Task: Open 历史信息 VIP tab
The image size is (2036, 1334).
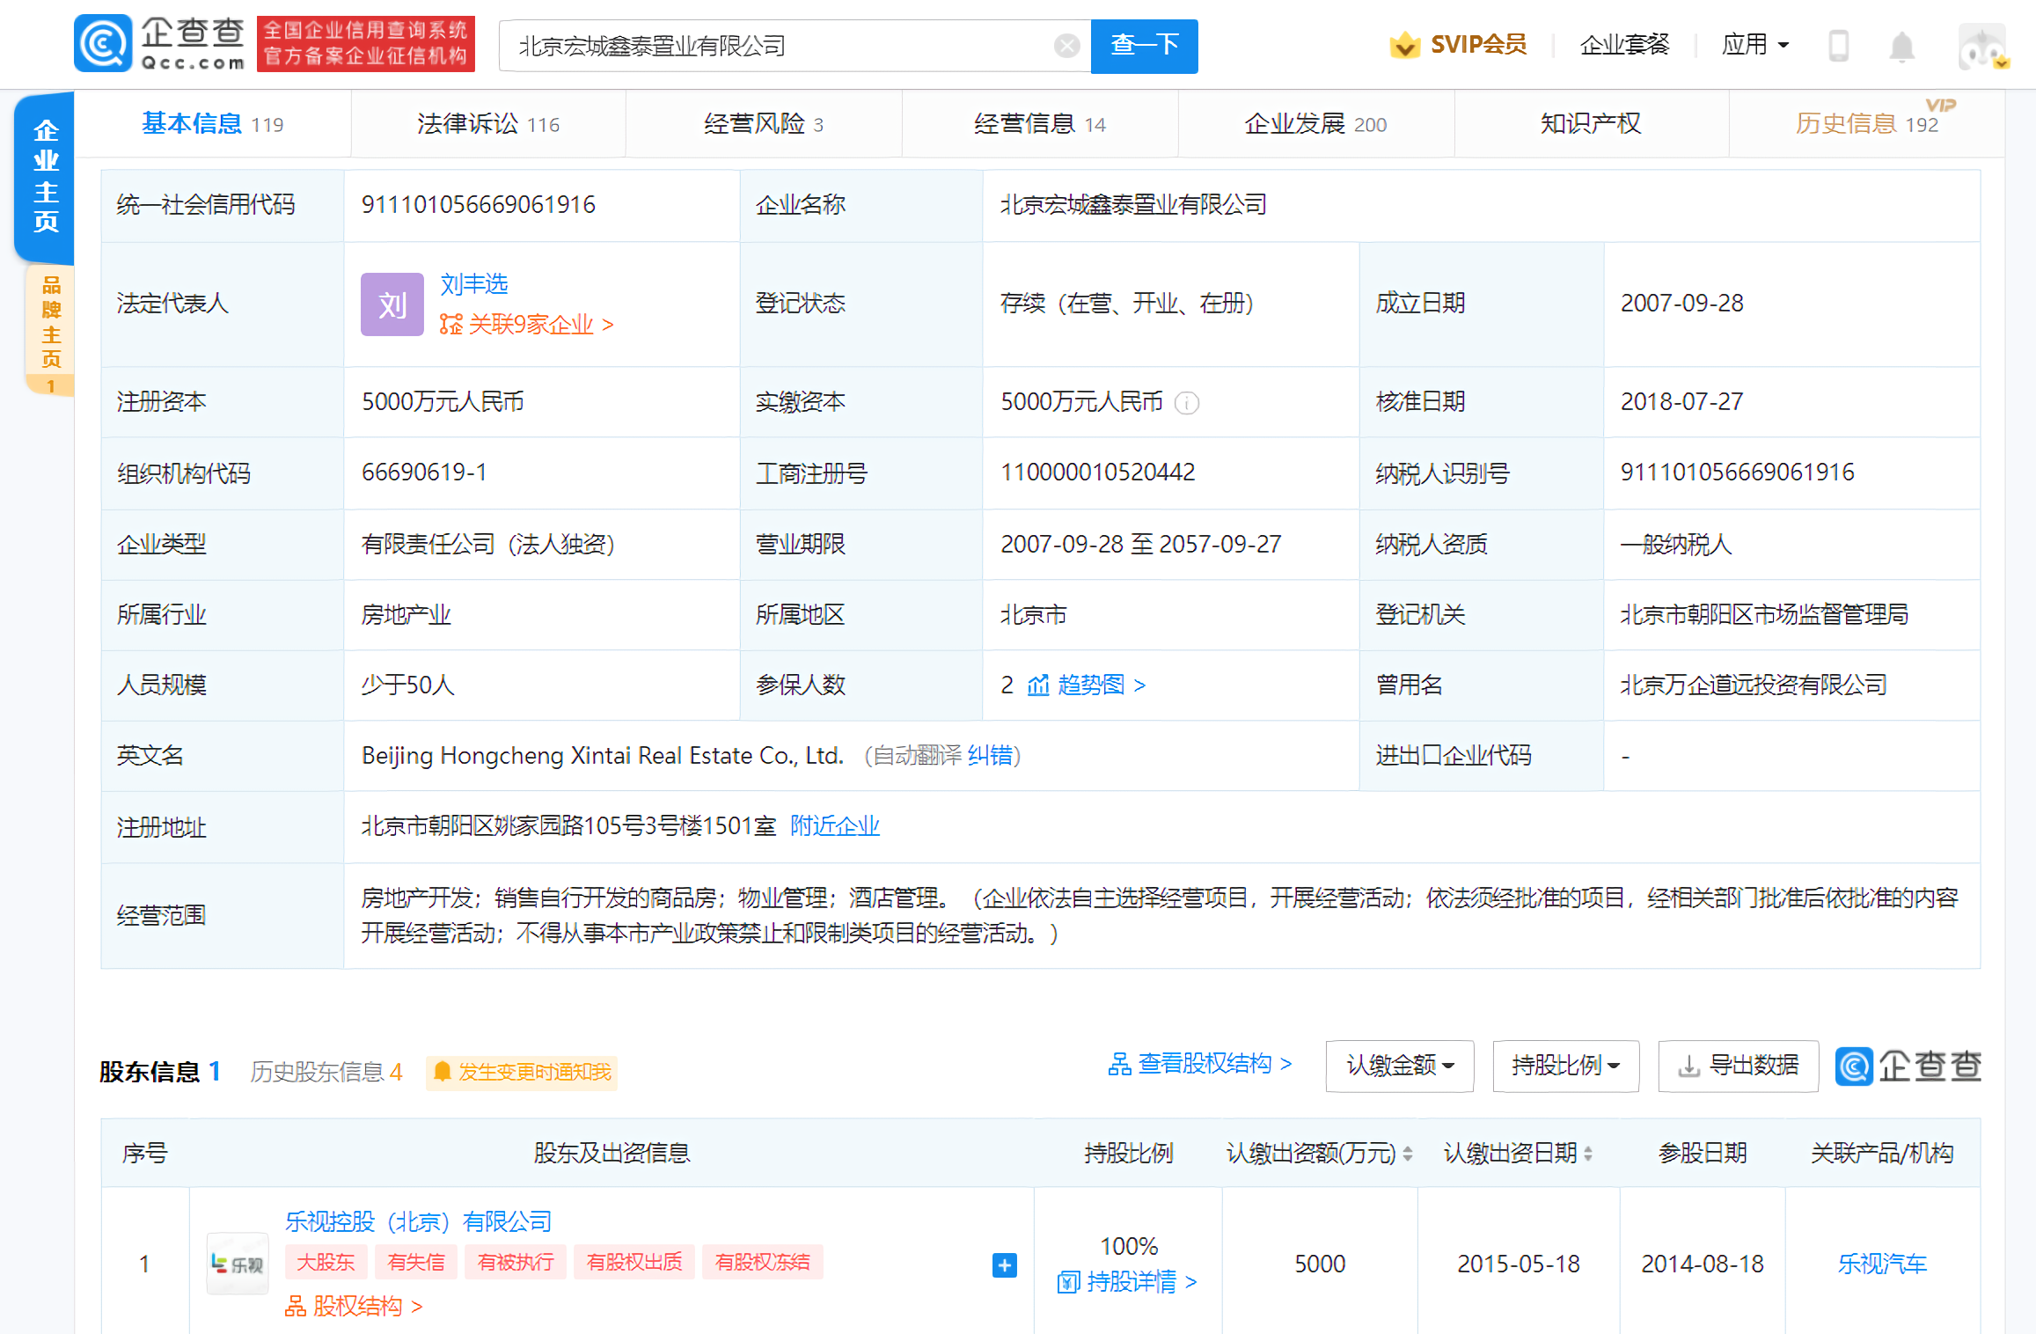Action: (x=1867, y=124)
